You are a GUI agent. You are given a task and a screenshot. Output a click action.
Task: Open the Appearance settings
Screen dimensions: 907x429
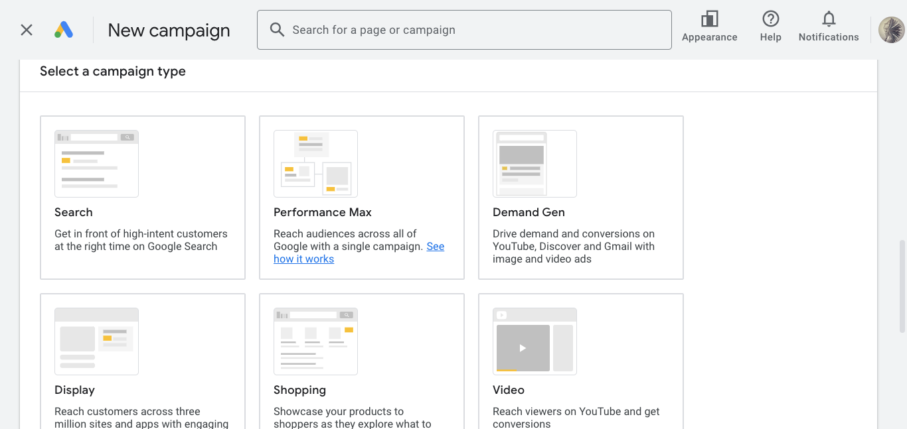(709, 27)
